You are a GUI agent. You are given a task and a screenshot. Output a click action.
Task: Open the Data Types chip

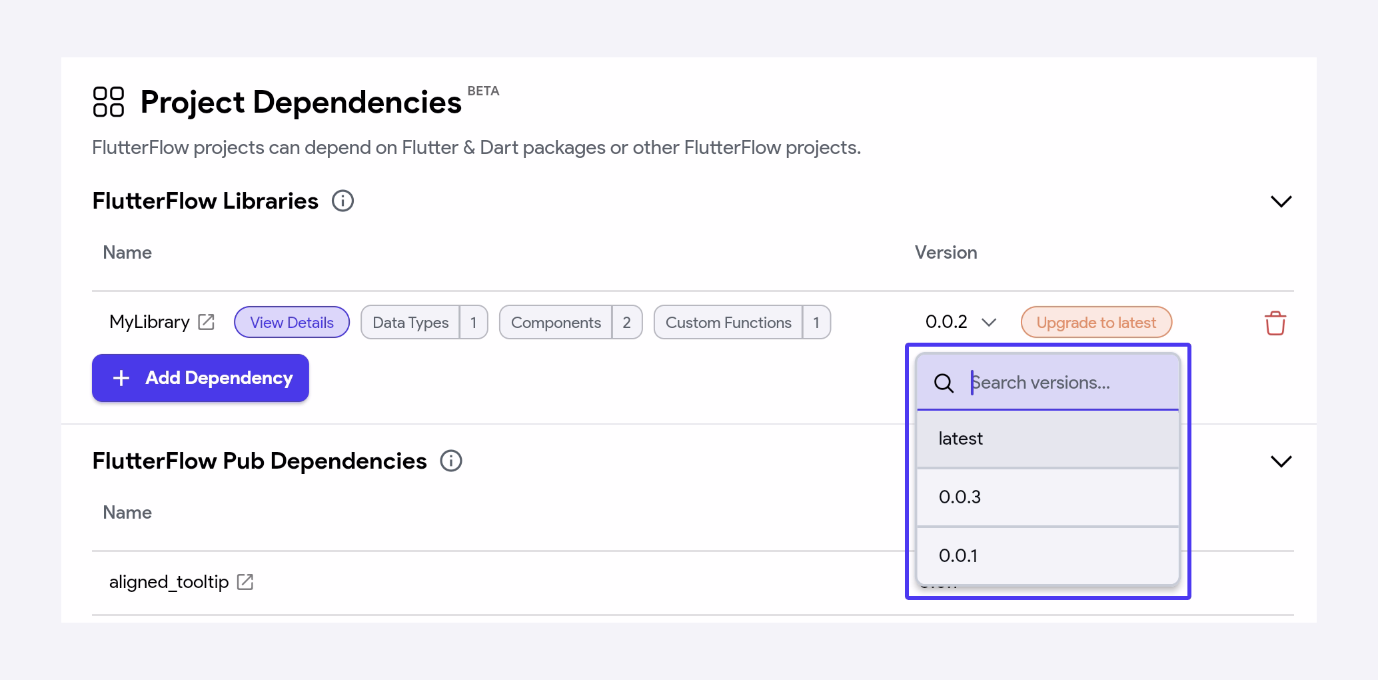[424, 322]
